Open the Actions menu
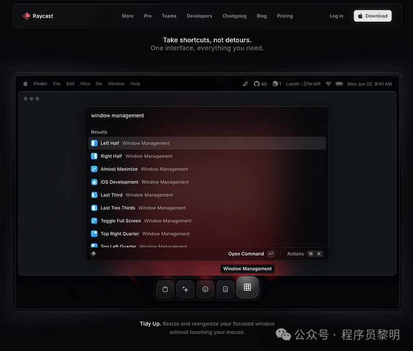The height and width of the screenshot is (351, 413). tap(295, 254)
